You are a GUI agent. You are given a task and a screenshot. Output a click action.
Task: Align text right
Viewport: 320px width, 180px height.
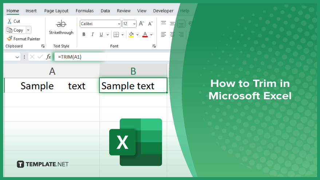[x=181, y=35]
